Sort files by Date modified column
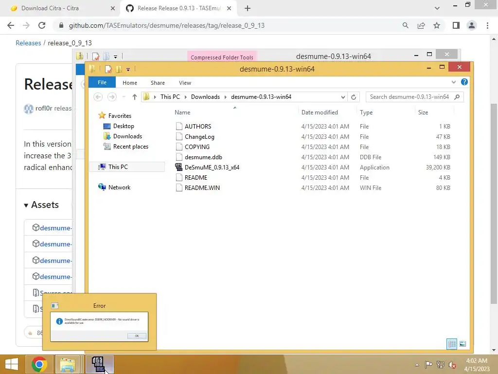The height and width of the screenshot is (374, 498). 320,112
